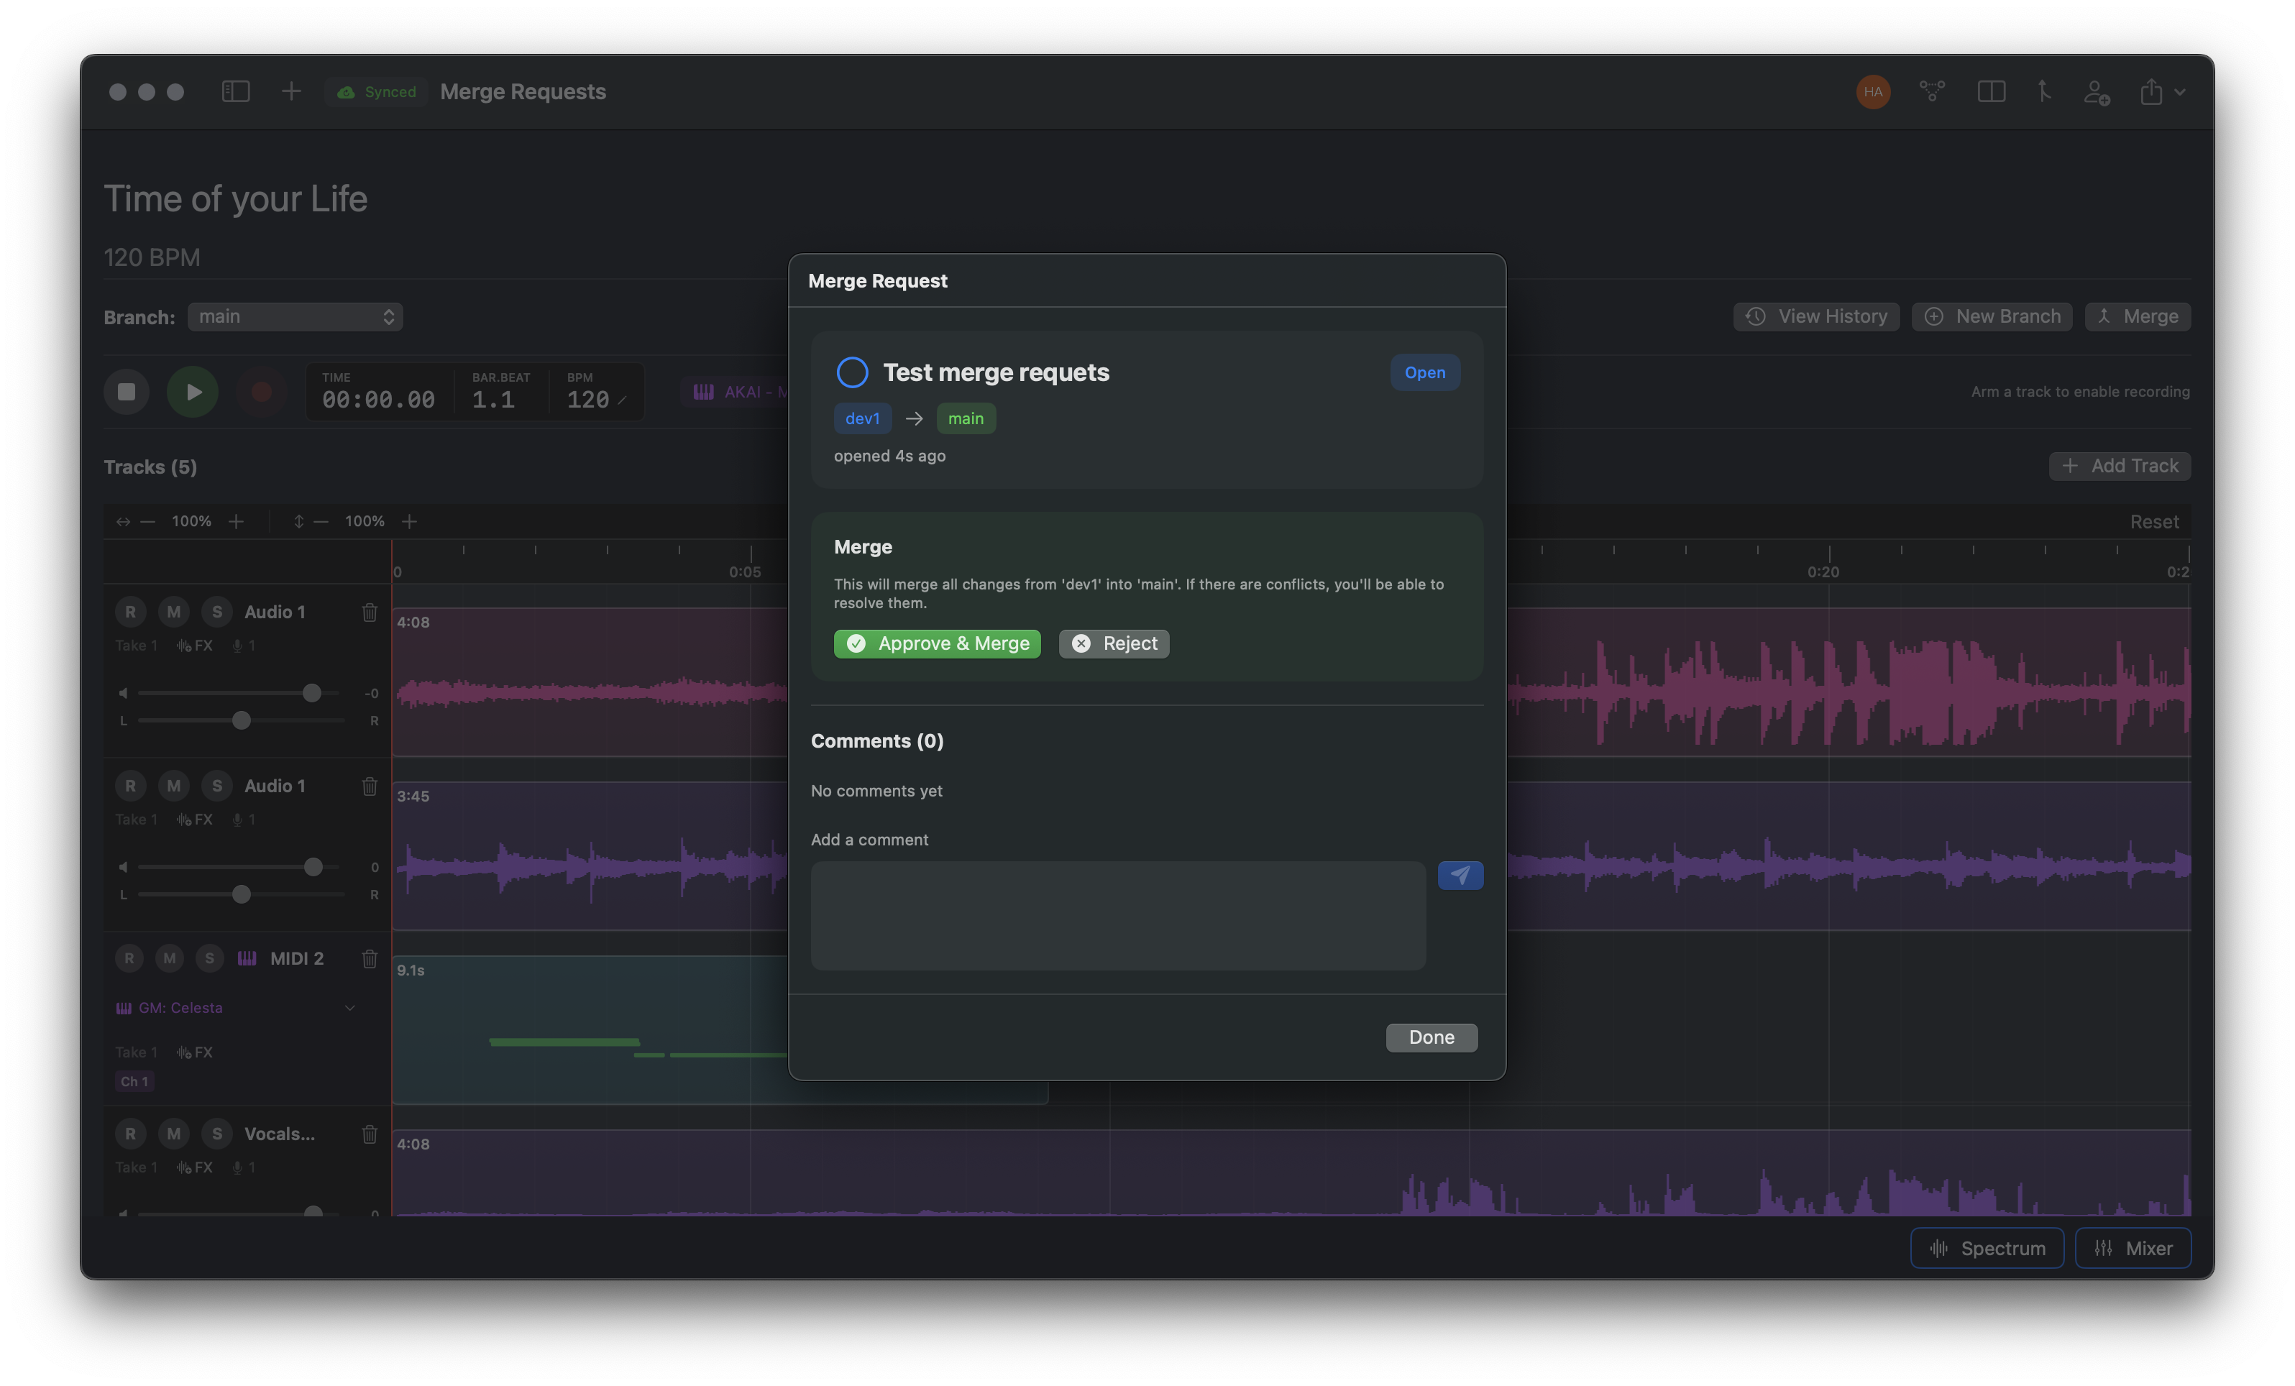Click Approve & Merge button
The image size is (2295, 1386).
(937, 643)
